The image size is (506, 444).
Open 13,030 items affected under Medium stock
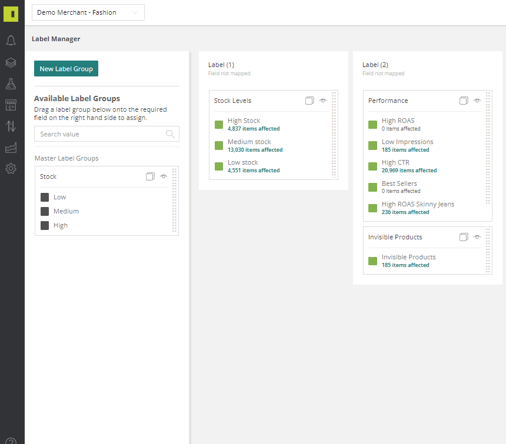tap(255, 150)
